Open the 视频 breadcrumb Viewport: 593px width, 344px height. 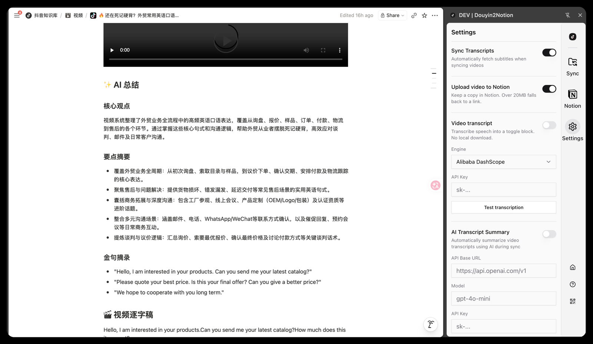(x=74, y=15)
